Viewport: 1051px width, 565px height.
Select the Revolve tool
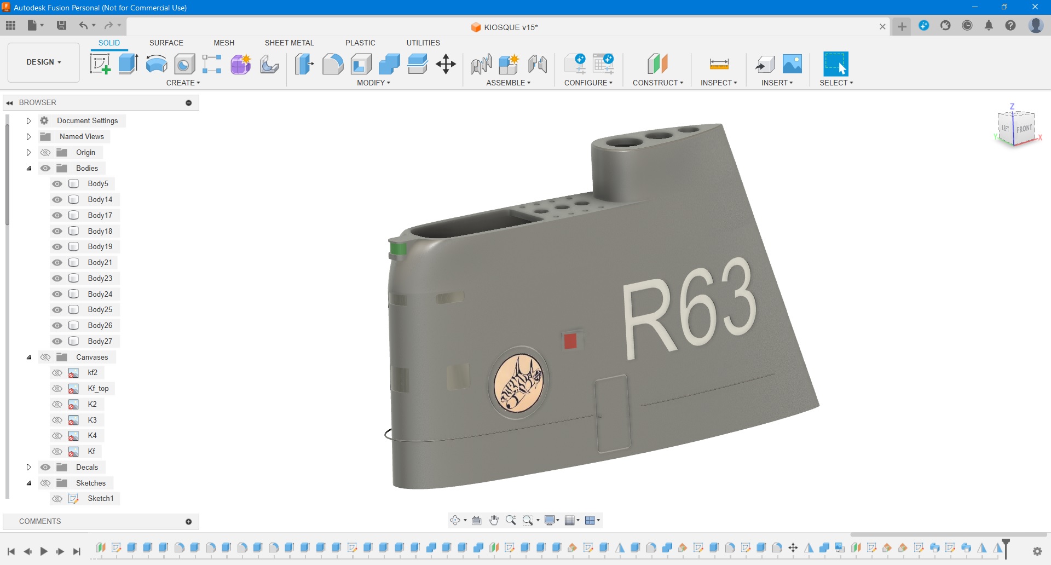tap(157, 64)
